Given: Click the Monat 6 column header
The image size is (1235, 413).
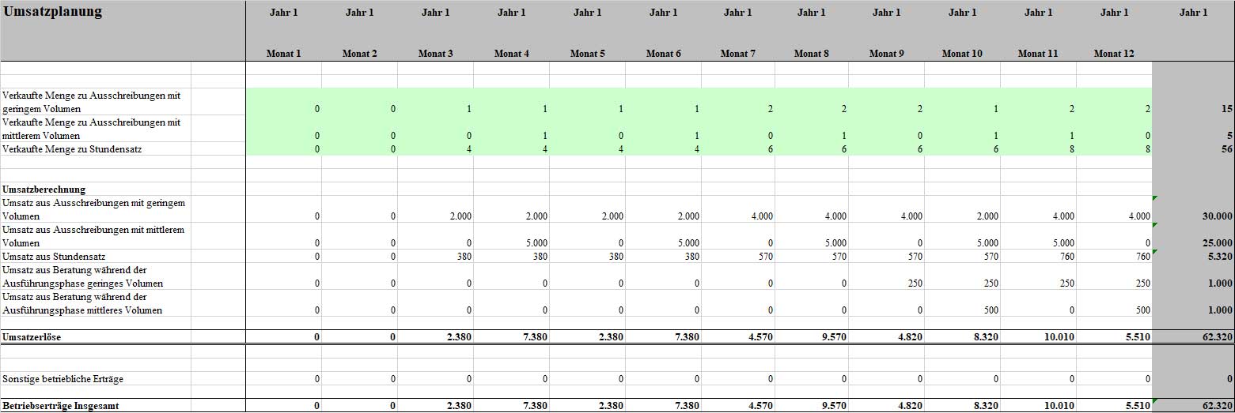Looking at the screenshot, I should click(663, 54).
